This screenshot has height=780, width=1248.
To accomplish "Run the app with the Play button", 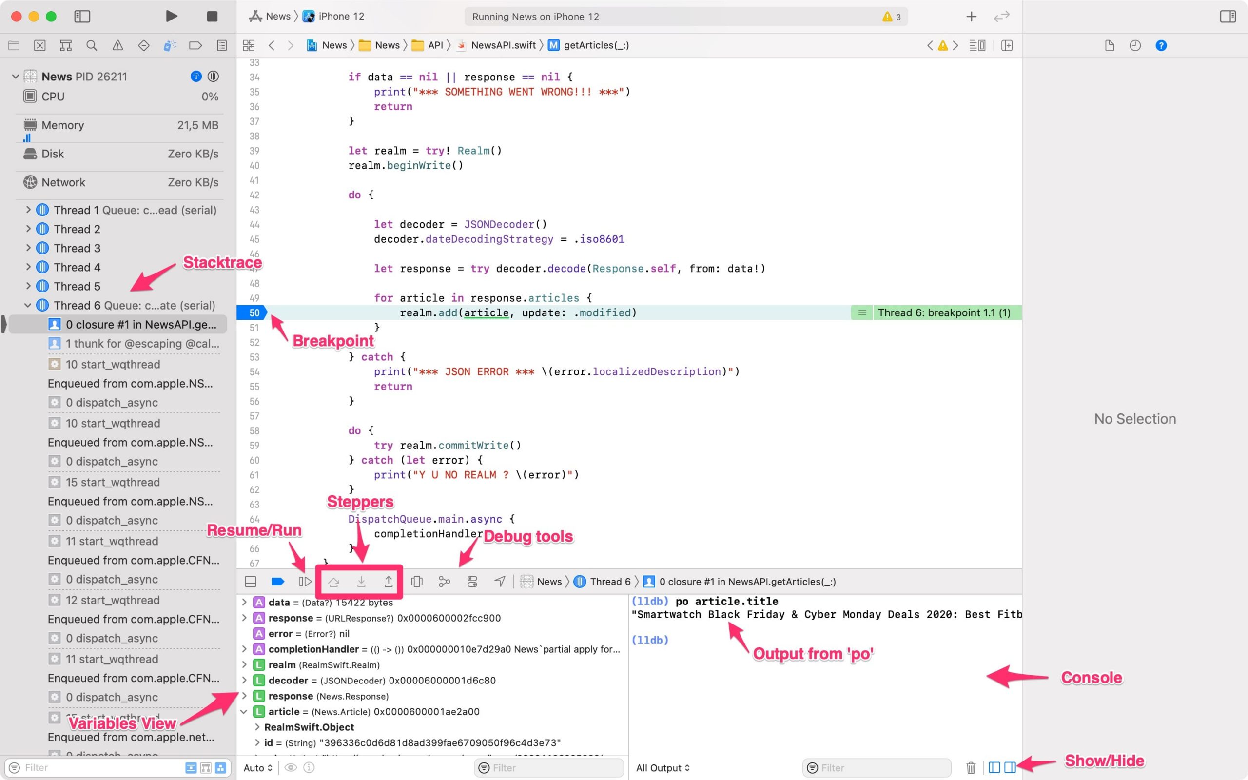I will pos(171,16).
